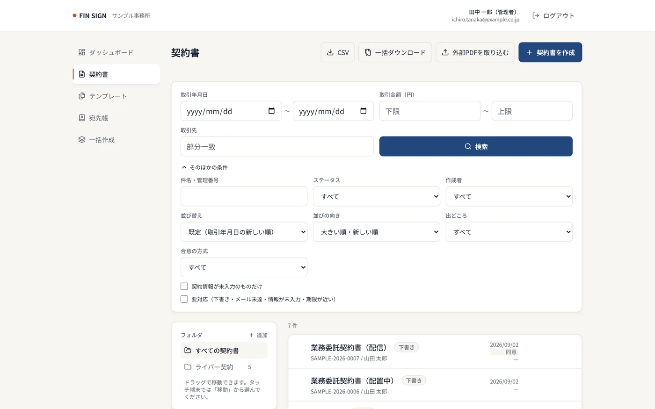Tick the 要対応 filter checkbox

[184, 299]
